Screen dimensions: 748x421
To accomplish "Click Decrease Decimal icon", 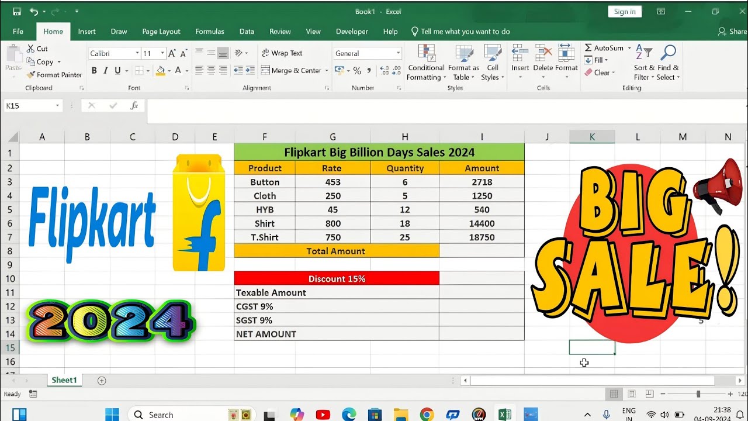I will [397, 71].
